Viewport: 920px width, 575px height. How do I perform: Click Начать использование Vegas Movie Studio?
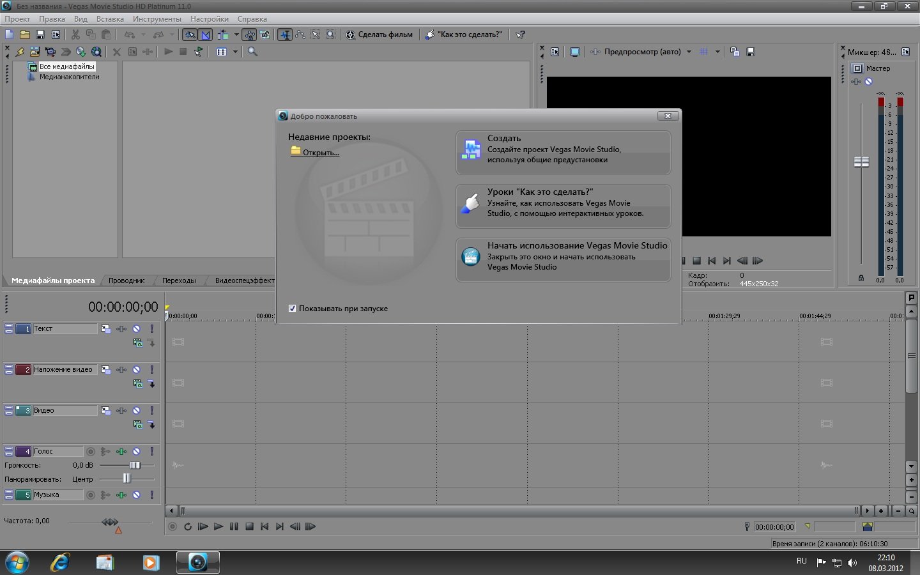(x=563, y=260)
